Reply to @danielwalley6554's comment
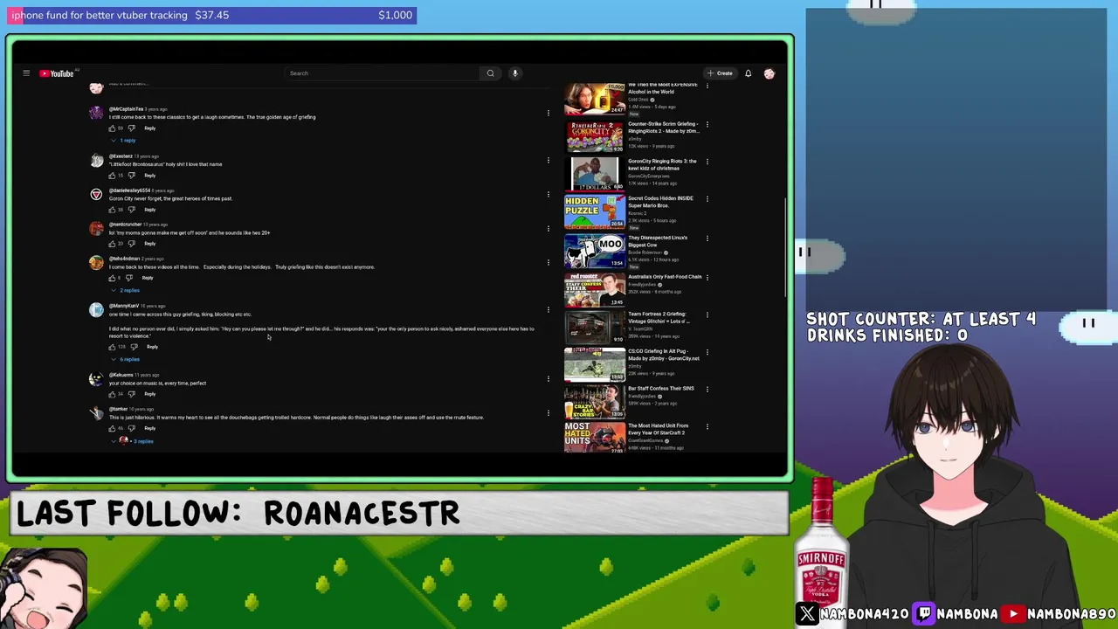 (x=150, y=210)
